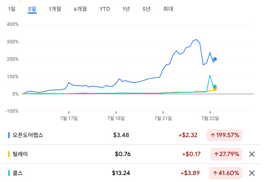The image size is (268, 182).
Task: Select the 최대 time range
Action: click(x=168, y=9)
